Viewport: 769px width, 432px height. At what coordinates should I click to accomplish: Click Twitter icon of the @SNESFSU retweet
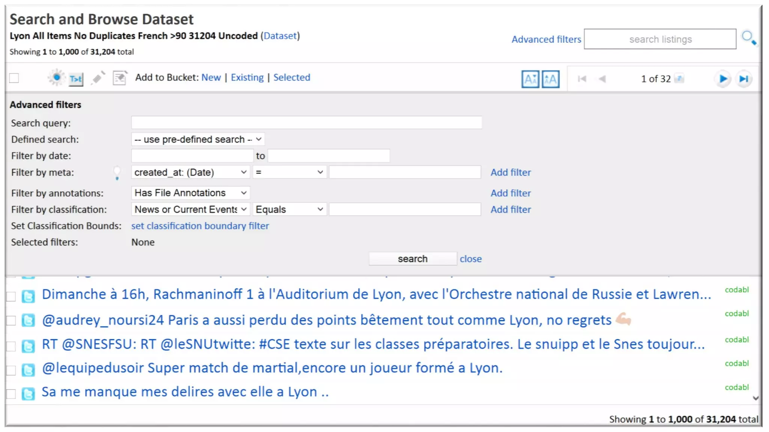pos(28,346)
